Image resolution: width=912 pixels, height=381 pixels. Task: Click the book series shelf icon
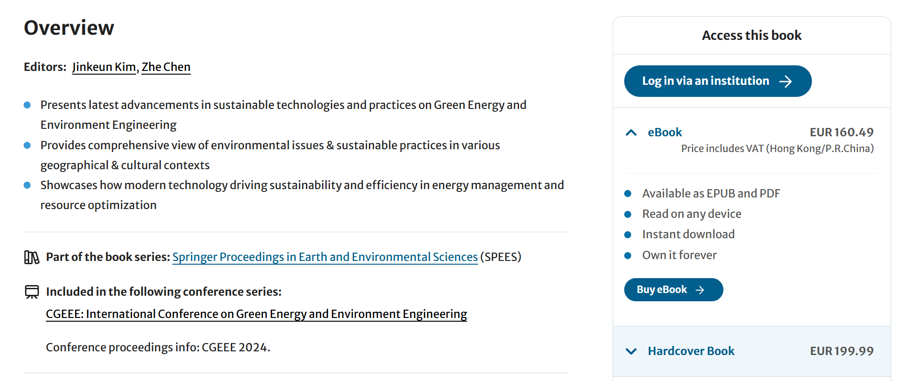(x=32, y=257)
